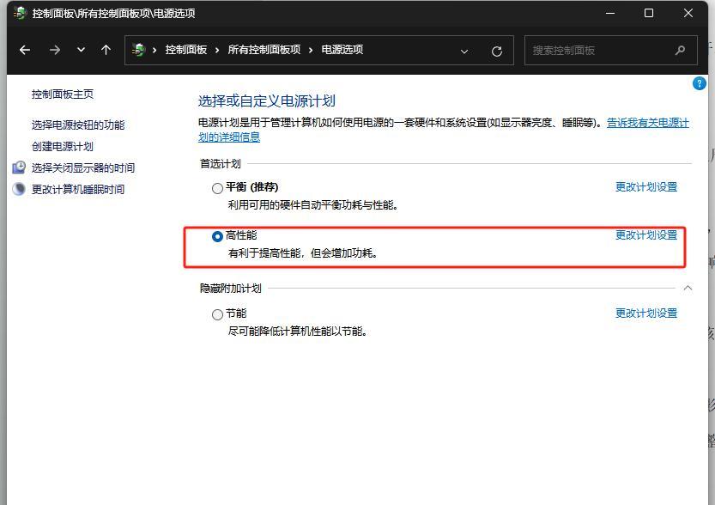Click 所有控制面板项 in the breadcrumb
Image resolution: width=715 pixels, height=505 pixels.
tap(264, 50)
